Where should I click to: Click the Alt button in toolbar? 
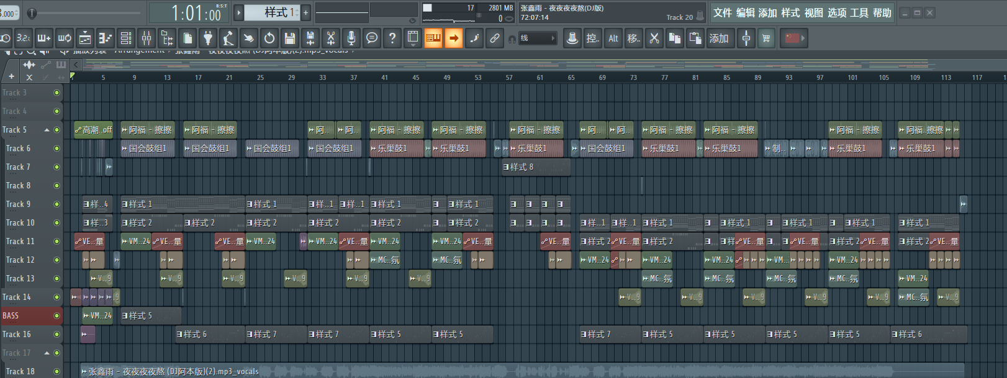point(613,38)
